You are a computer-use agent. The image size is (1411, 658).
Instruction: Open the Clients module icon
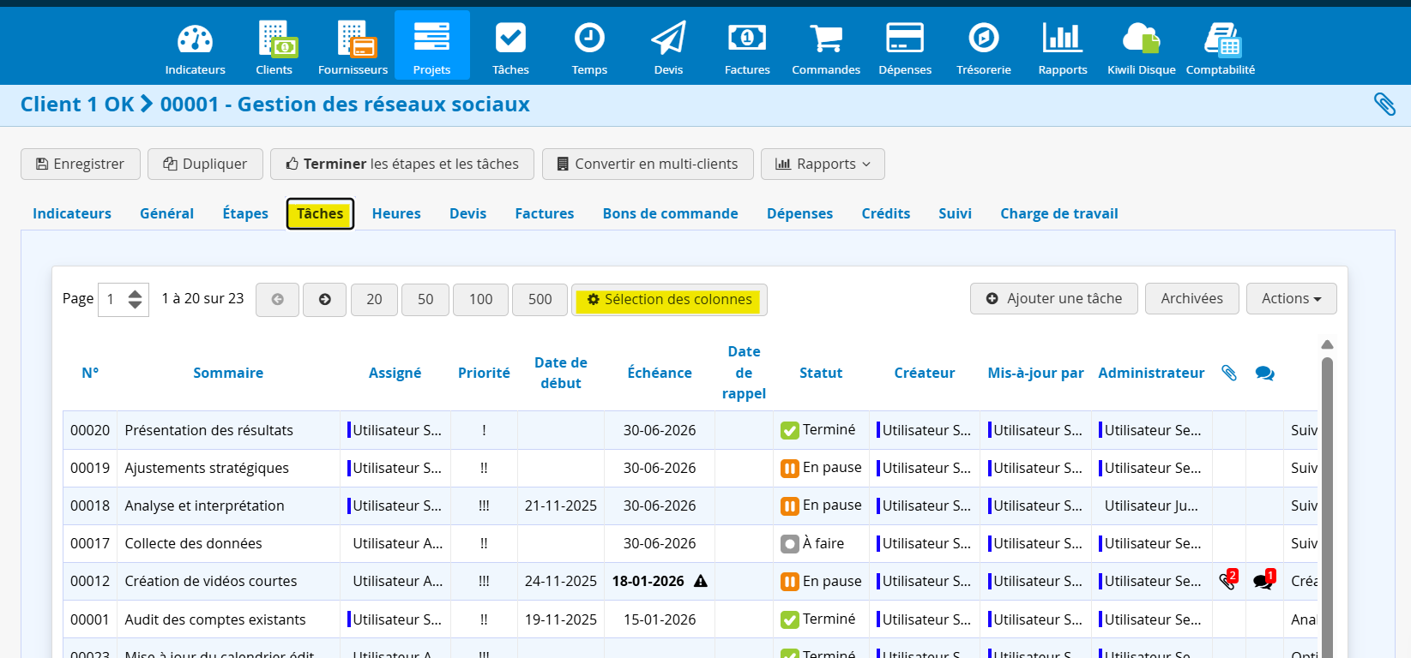point(274,39)
